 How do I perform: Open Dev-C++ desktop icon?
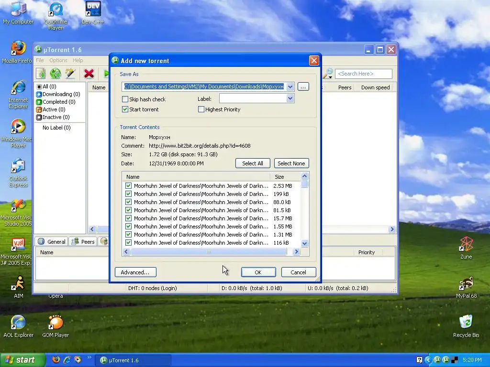pos(93,13)
